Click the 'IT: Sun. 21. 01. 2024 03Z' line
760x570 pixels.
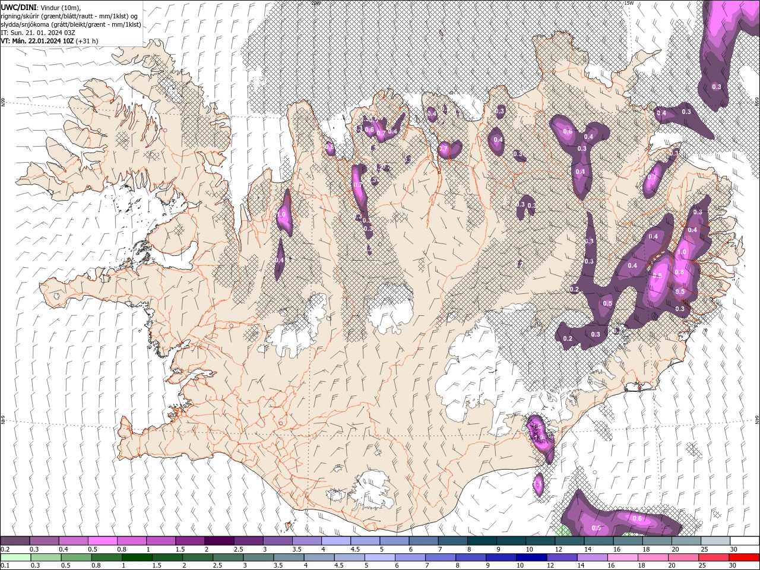(x=38, y=33)
